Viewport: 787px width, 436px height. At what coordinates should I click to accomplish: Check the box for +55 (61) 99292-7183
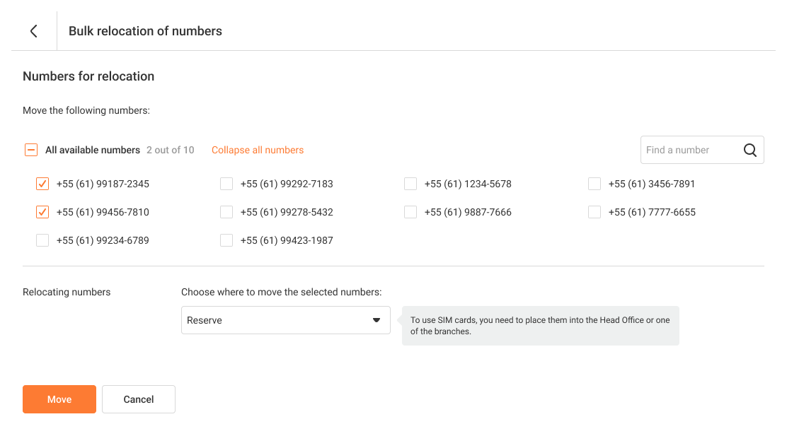click(226, 184)
